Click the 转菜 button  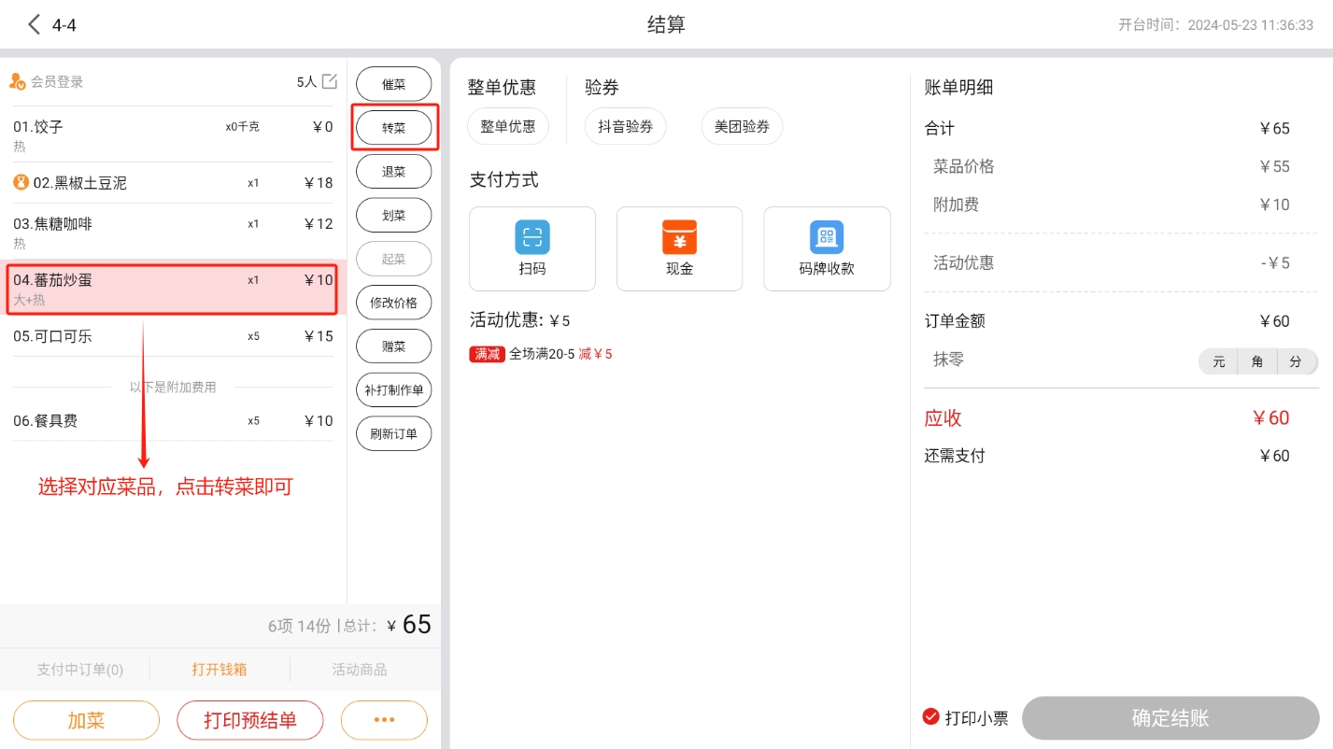(x=394, y=128)
